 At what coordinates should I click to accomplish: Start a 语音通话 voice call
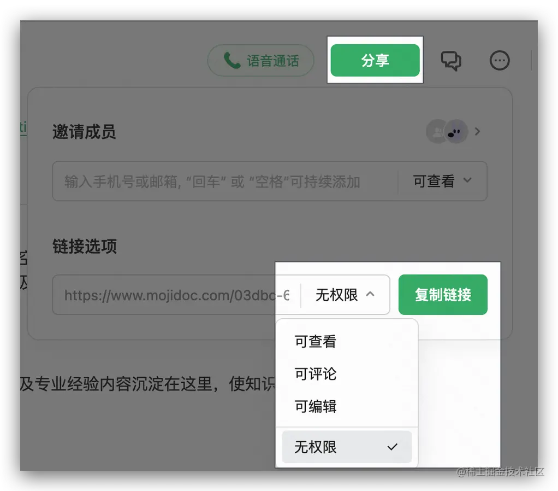pos(260,61)
